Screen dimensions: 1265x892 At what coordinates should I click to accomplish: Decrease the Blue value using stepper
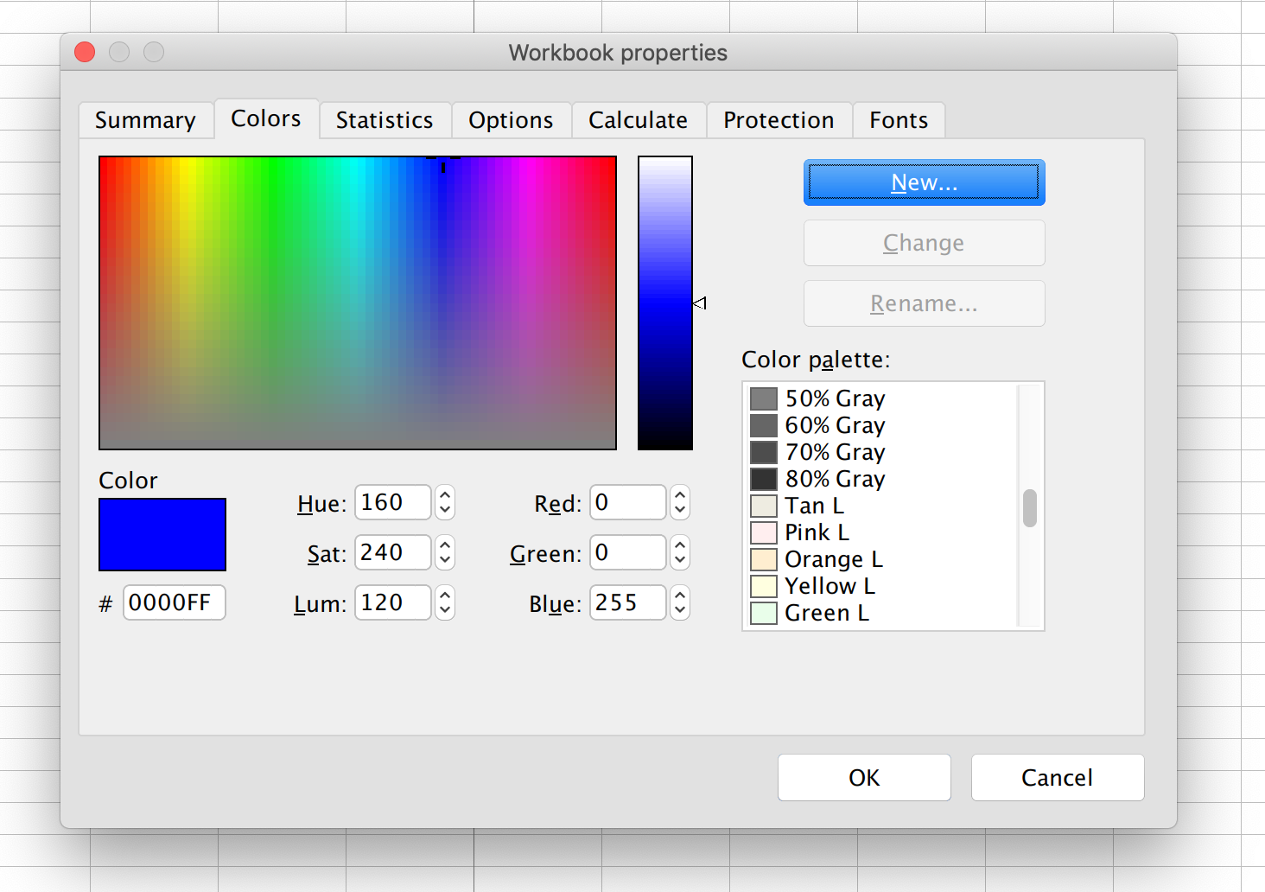pyautogui.click(x=680, y=610)
